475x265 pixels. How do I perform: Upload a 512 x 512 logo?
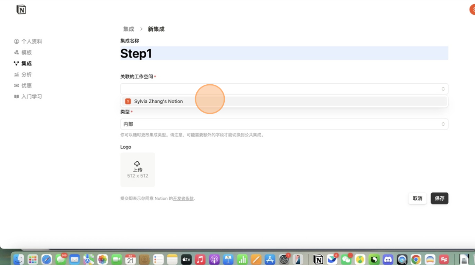(x=137, y=170)
